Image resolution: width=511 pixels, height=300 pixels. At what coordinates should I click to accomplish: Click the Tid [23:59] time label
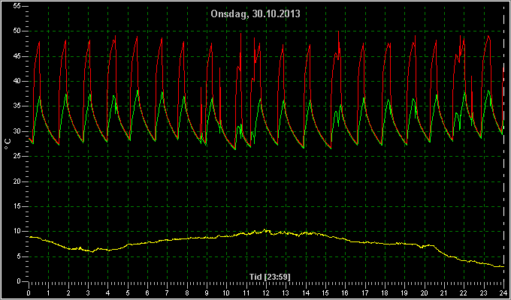coord(270,277)
